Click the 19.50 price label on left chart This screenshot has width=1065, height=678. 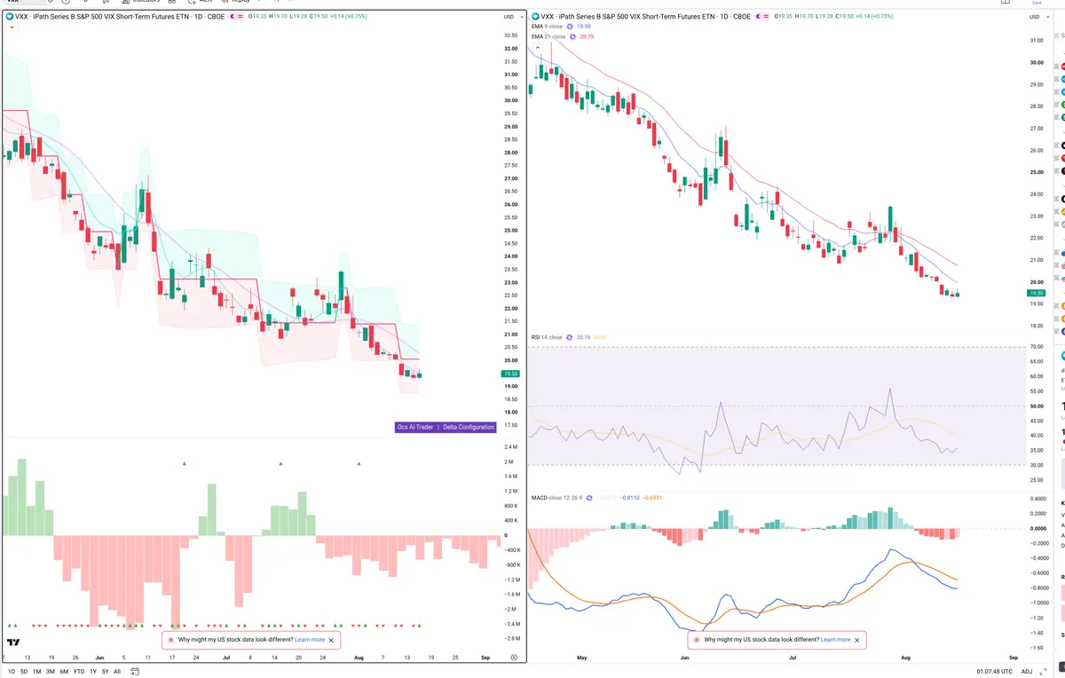510,374
